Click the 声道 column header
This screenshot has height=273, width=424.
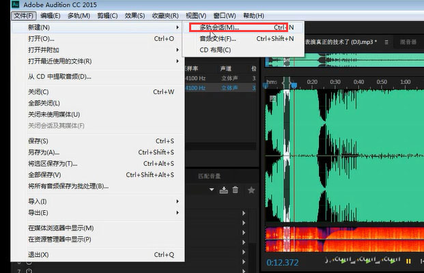point(225,68)
